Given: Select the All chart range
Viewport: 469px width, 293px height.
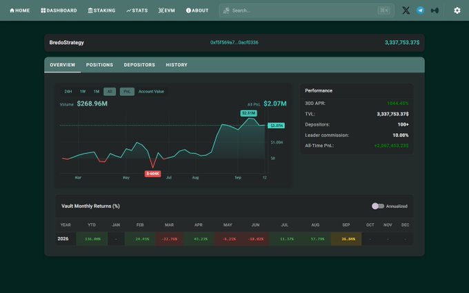Looking at the screenshot, I should coord(110,92).
